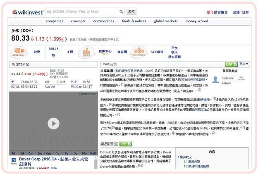This screenshot has height=174, width=258.
Task: Open footnote reference [10]
Action: click(x=140, y=166)
